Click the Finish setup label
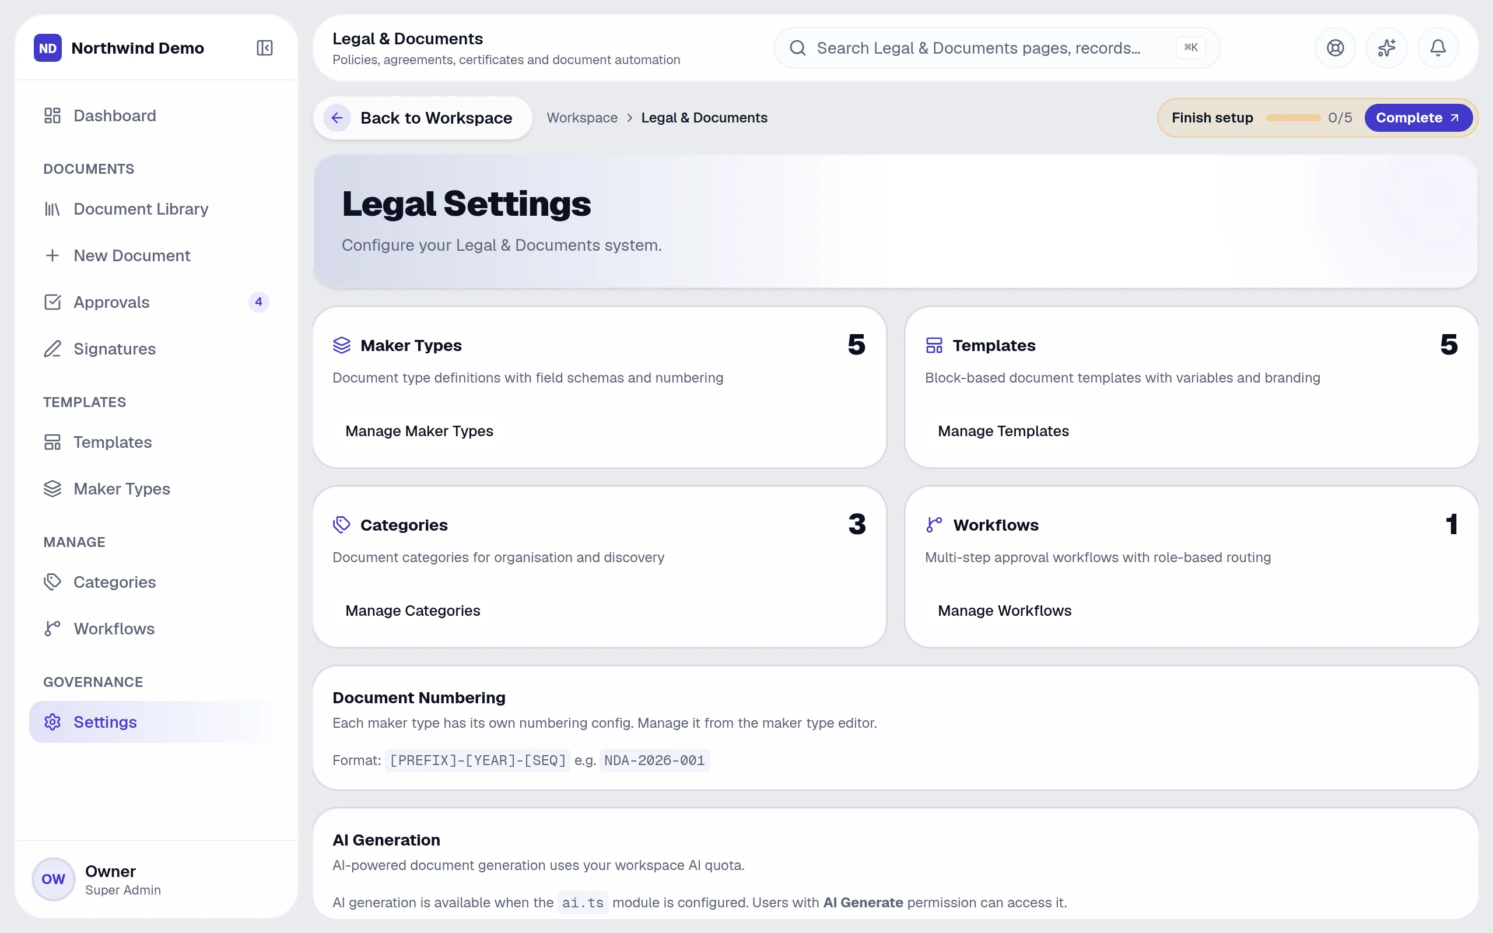 click(1212, 118)
